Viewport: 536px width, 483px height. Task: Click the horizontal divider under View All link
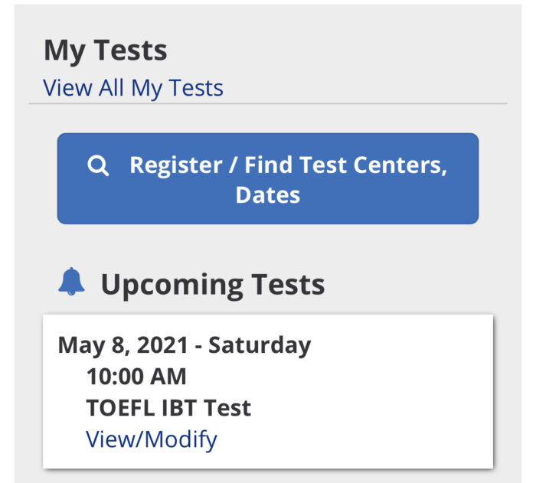pos(268,103)
